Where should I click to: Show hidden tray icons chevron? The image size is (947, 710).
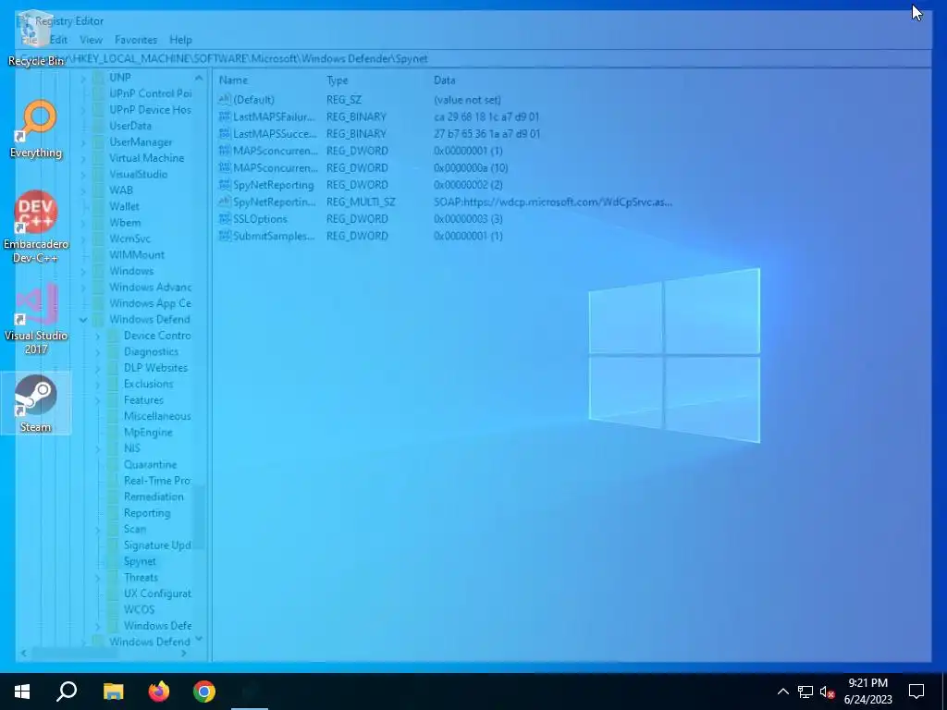coord(782,692)
